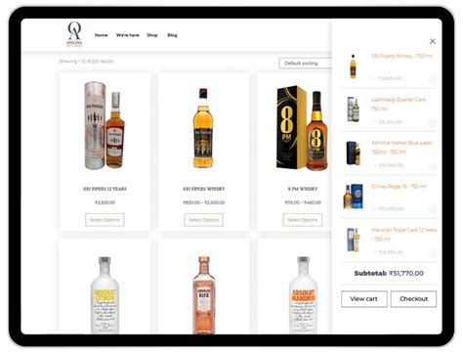This screenshot has height=353, width=463.
Task: Open the Default sorting dropdown
Action: click(x=305, y=64)
